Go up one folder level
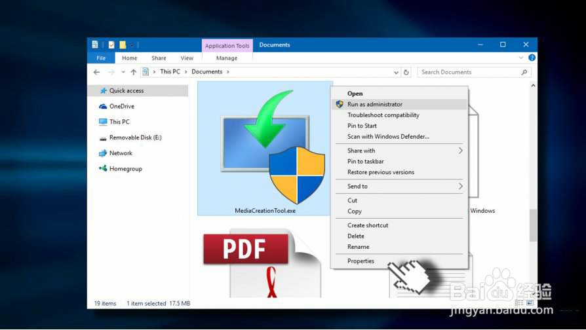The image size is (586, 330). click(134, 72)
